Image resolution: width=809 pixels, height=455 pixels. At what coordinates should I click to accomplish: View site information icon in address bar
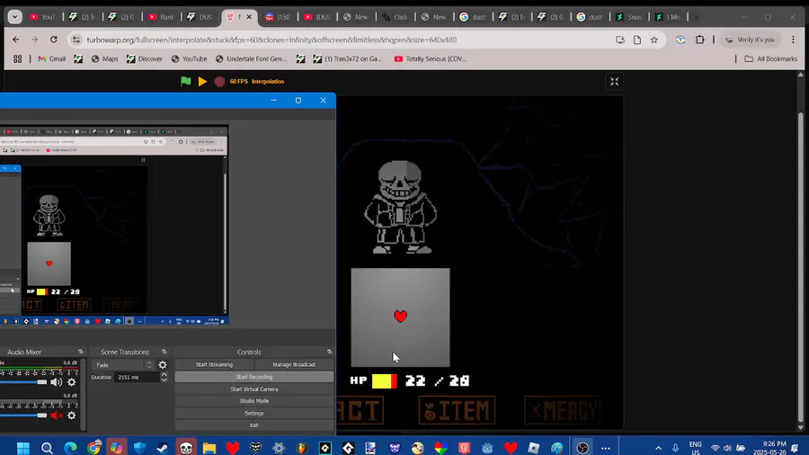click(x=76, y=40)
